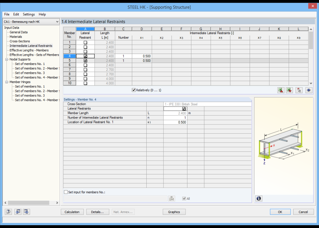Image resolution: width=319 pixels, height=228 pixels.
Task: Click the Number cell for member 5
Action: tap(124, 61)
